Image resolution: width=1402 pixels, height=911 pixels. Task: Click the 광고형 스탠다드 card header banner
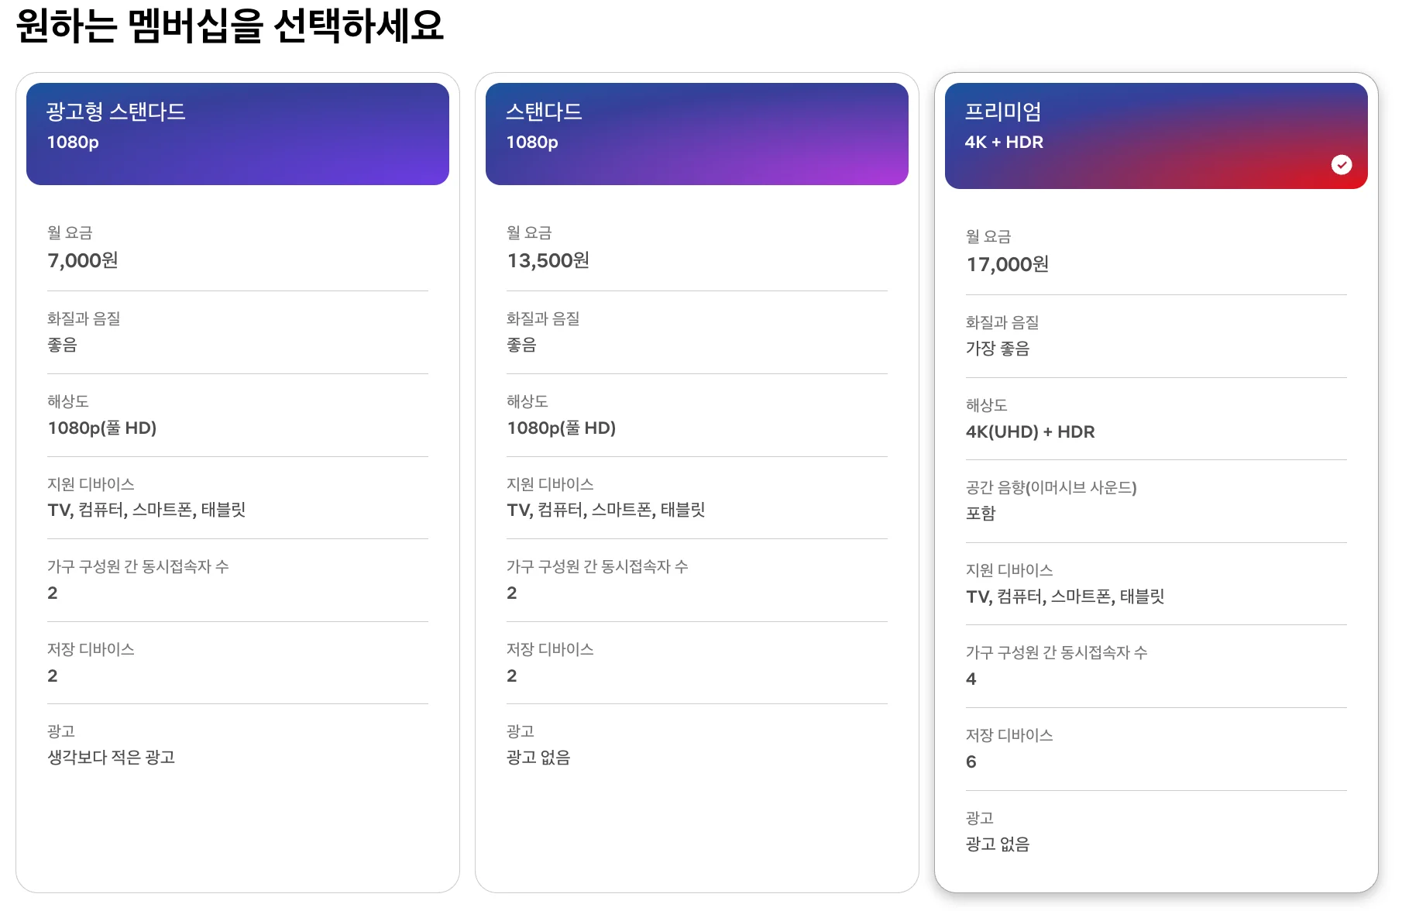[237, 132]
